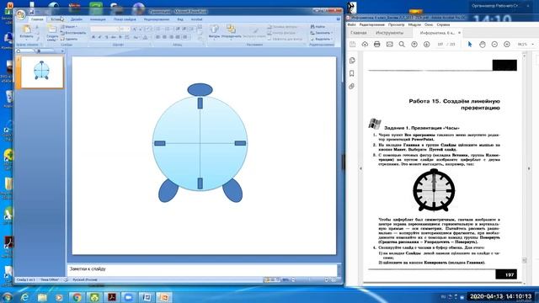Open the Главная tab in PowerPoint ribbon
This screenshot has width=539, height=303.
(x=37, y=19)
